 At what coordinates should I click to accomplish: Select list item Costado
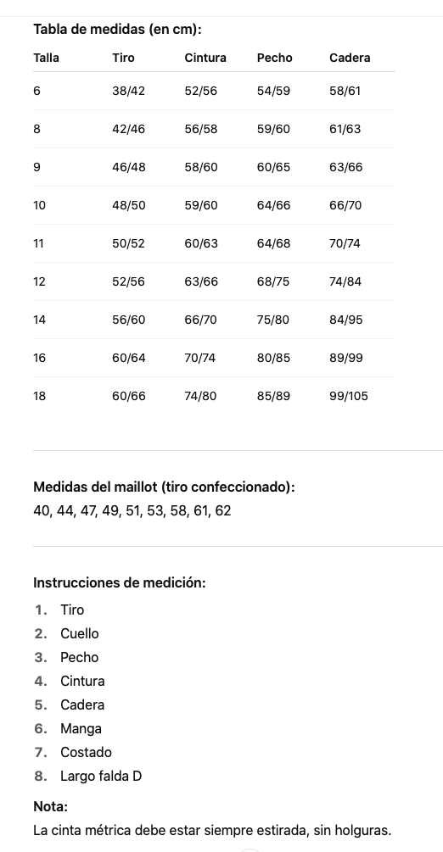(86, 753)
